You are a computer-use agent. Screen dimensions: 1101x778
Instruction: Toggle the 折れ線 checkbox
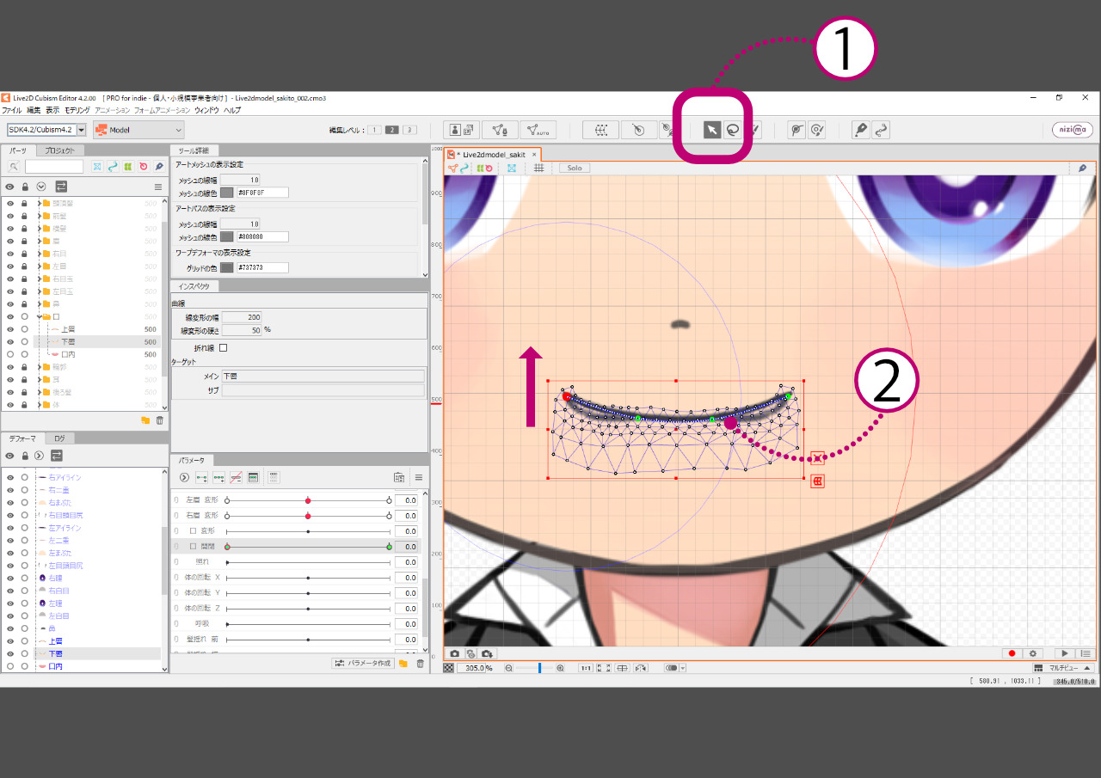[x=224, y=348]
